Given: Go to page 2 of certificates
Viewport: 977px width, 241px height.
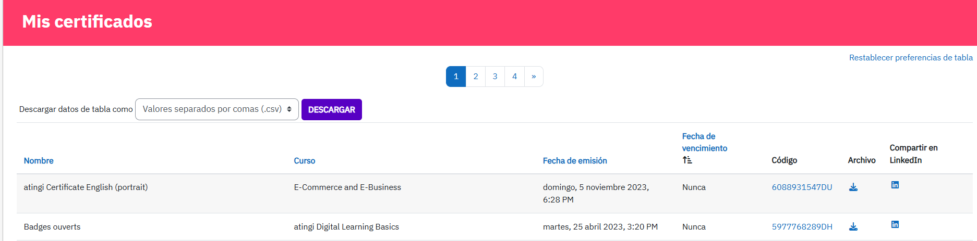Looking at the screenshot, I should 475,77.
